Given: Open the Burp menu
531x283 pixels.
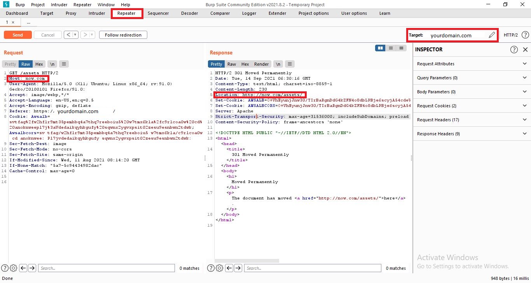Looking at the screenshot, I should [x=20, y=5].
